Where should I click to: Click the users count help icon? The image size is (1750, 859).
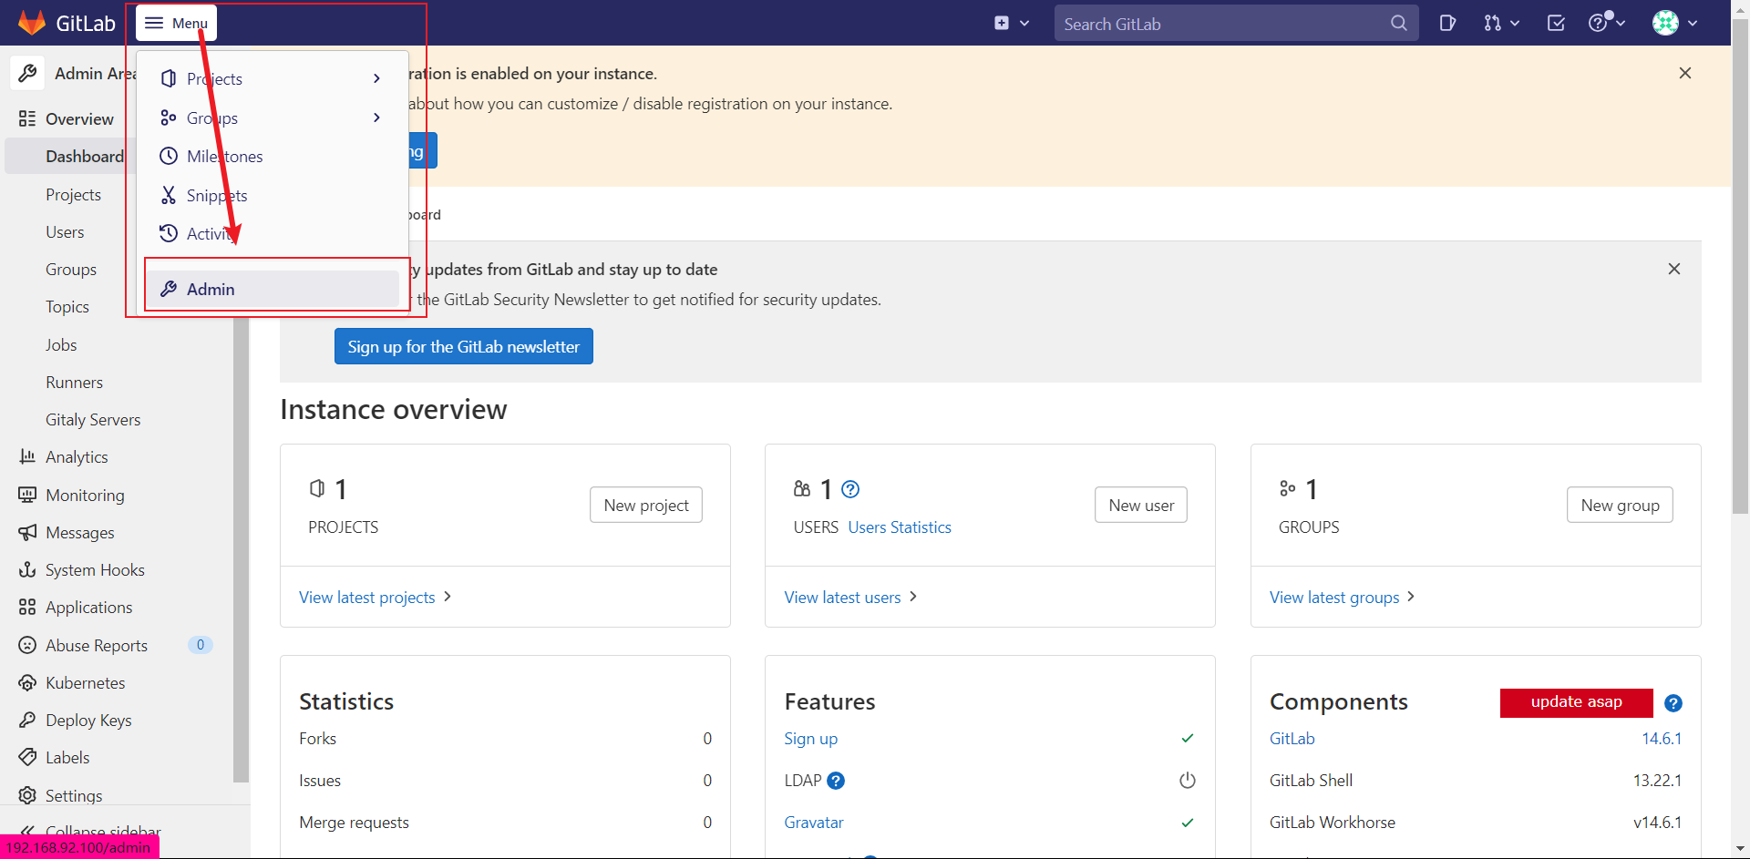(x=850, y=489)
